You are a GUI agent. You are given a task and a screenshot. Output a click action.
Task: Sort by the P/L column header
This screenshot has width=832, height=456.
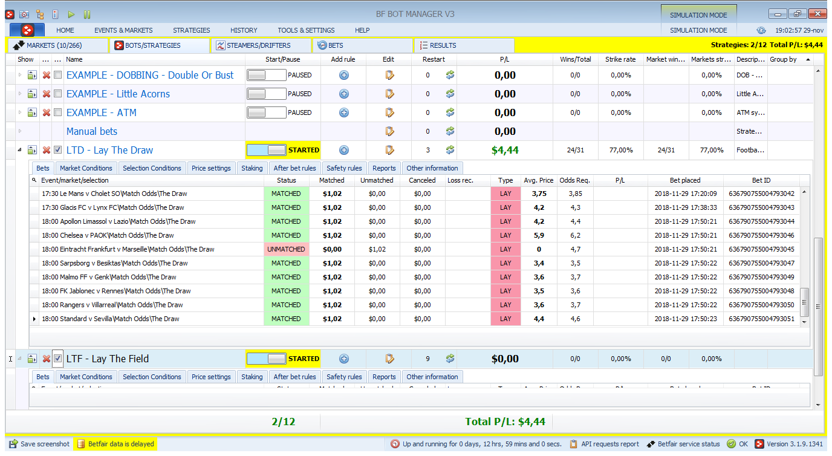(505, 59)
